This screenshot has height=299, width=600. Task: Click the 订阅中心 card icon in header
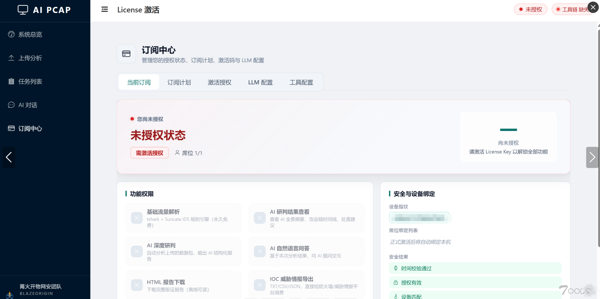point(126,54)
